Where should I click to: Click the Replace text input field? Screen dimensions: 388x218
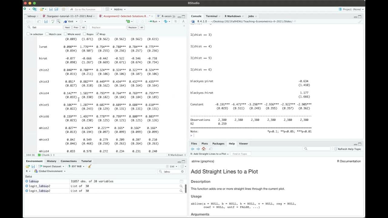coord(108,27)
